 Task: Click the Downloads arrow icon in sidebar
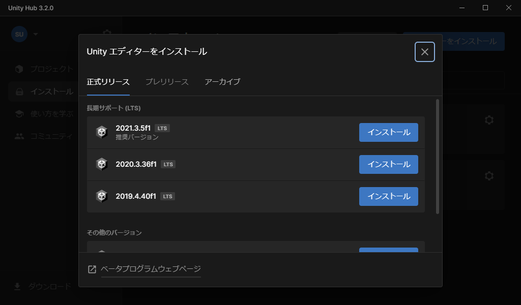[x=17, y=287]
